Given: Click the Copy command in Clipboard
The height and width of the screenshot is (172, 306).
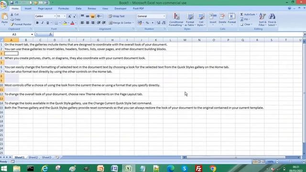Looking at the screenshot, I should click(15, 19).
